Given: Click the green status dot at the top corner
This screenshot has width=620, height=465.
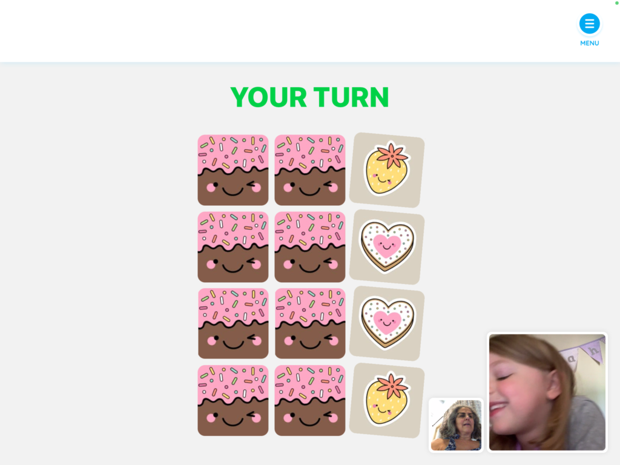Looking at the screenshot, I should tap(617, 3).
